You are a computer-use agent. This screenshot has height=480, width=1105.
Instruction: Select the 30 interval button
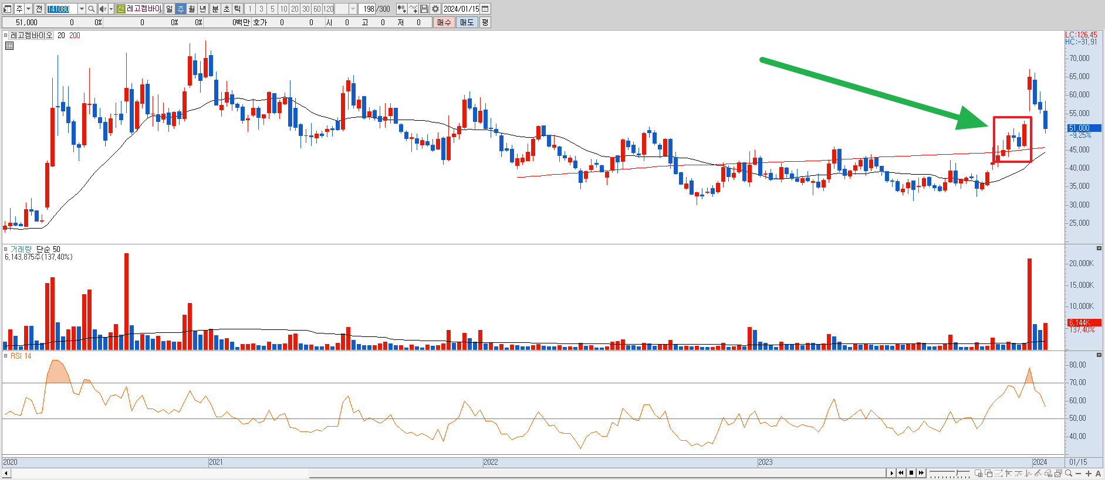pyautogui.click(x=306, y=9)
